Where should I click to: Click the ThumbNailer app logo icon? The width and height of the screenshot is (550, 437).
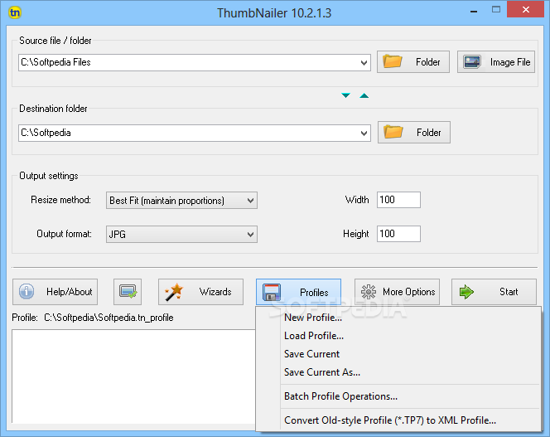(15, 12)
